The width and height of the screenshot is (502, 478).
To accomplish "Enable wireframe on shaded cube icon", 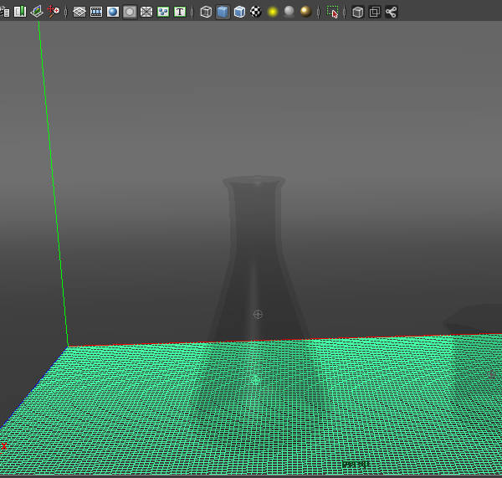I will pos(239,12).
